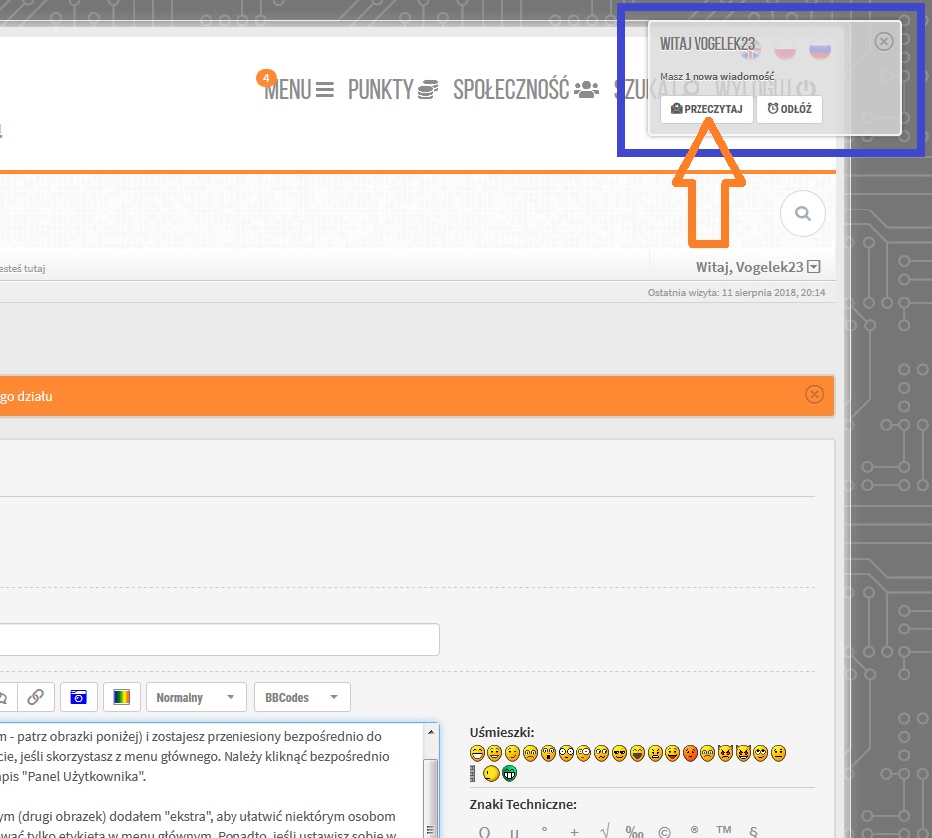This screenshot has width=932, height=838.
Task: Insert the big-grin laughing smiley
Action: coord(477,753)
